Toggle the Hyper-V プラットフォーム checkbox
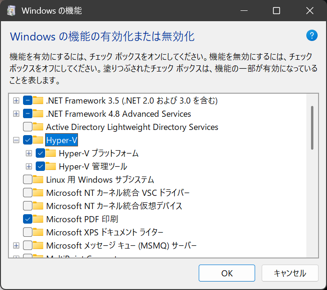 tap(40, 153)
